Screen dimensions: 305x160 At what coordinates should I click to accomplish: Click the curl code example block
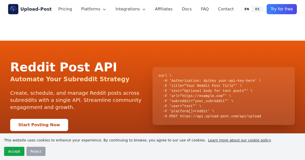coord(224,96)
